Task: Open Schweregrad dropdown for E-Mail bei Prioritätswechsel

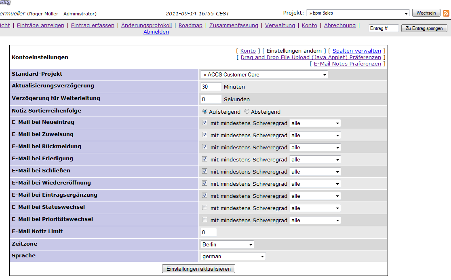Action: 315,220
